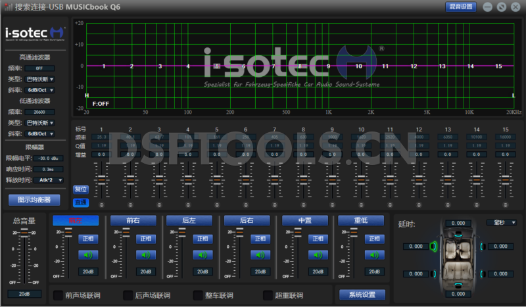The image size is (526, 307).
Task: Select the front-right speaker in car diagram
Action: [483, 247]
